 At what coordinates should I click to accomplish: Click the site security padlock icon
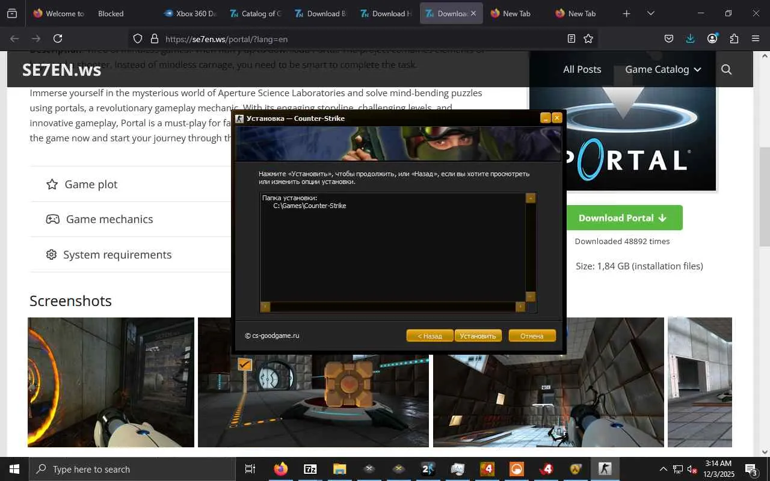coord(155,38)
